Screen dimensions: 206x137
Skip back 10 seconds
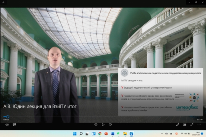tap(96, 125)
